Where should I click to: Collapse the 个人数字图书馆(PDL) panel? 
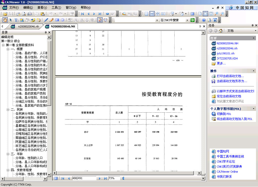click(x=254, y=109)
